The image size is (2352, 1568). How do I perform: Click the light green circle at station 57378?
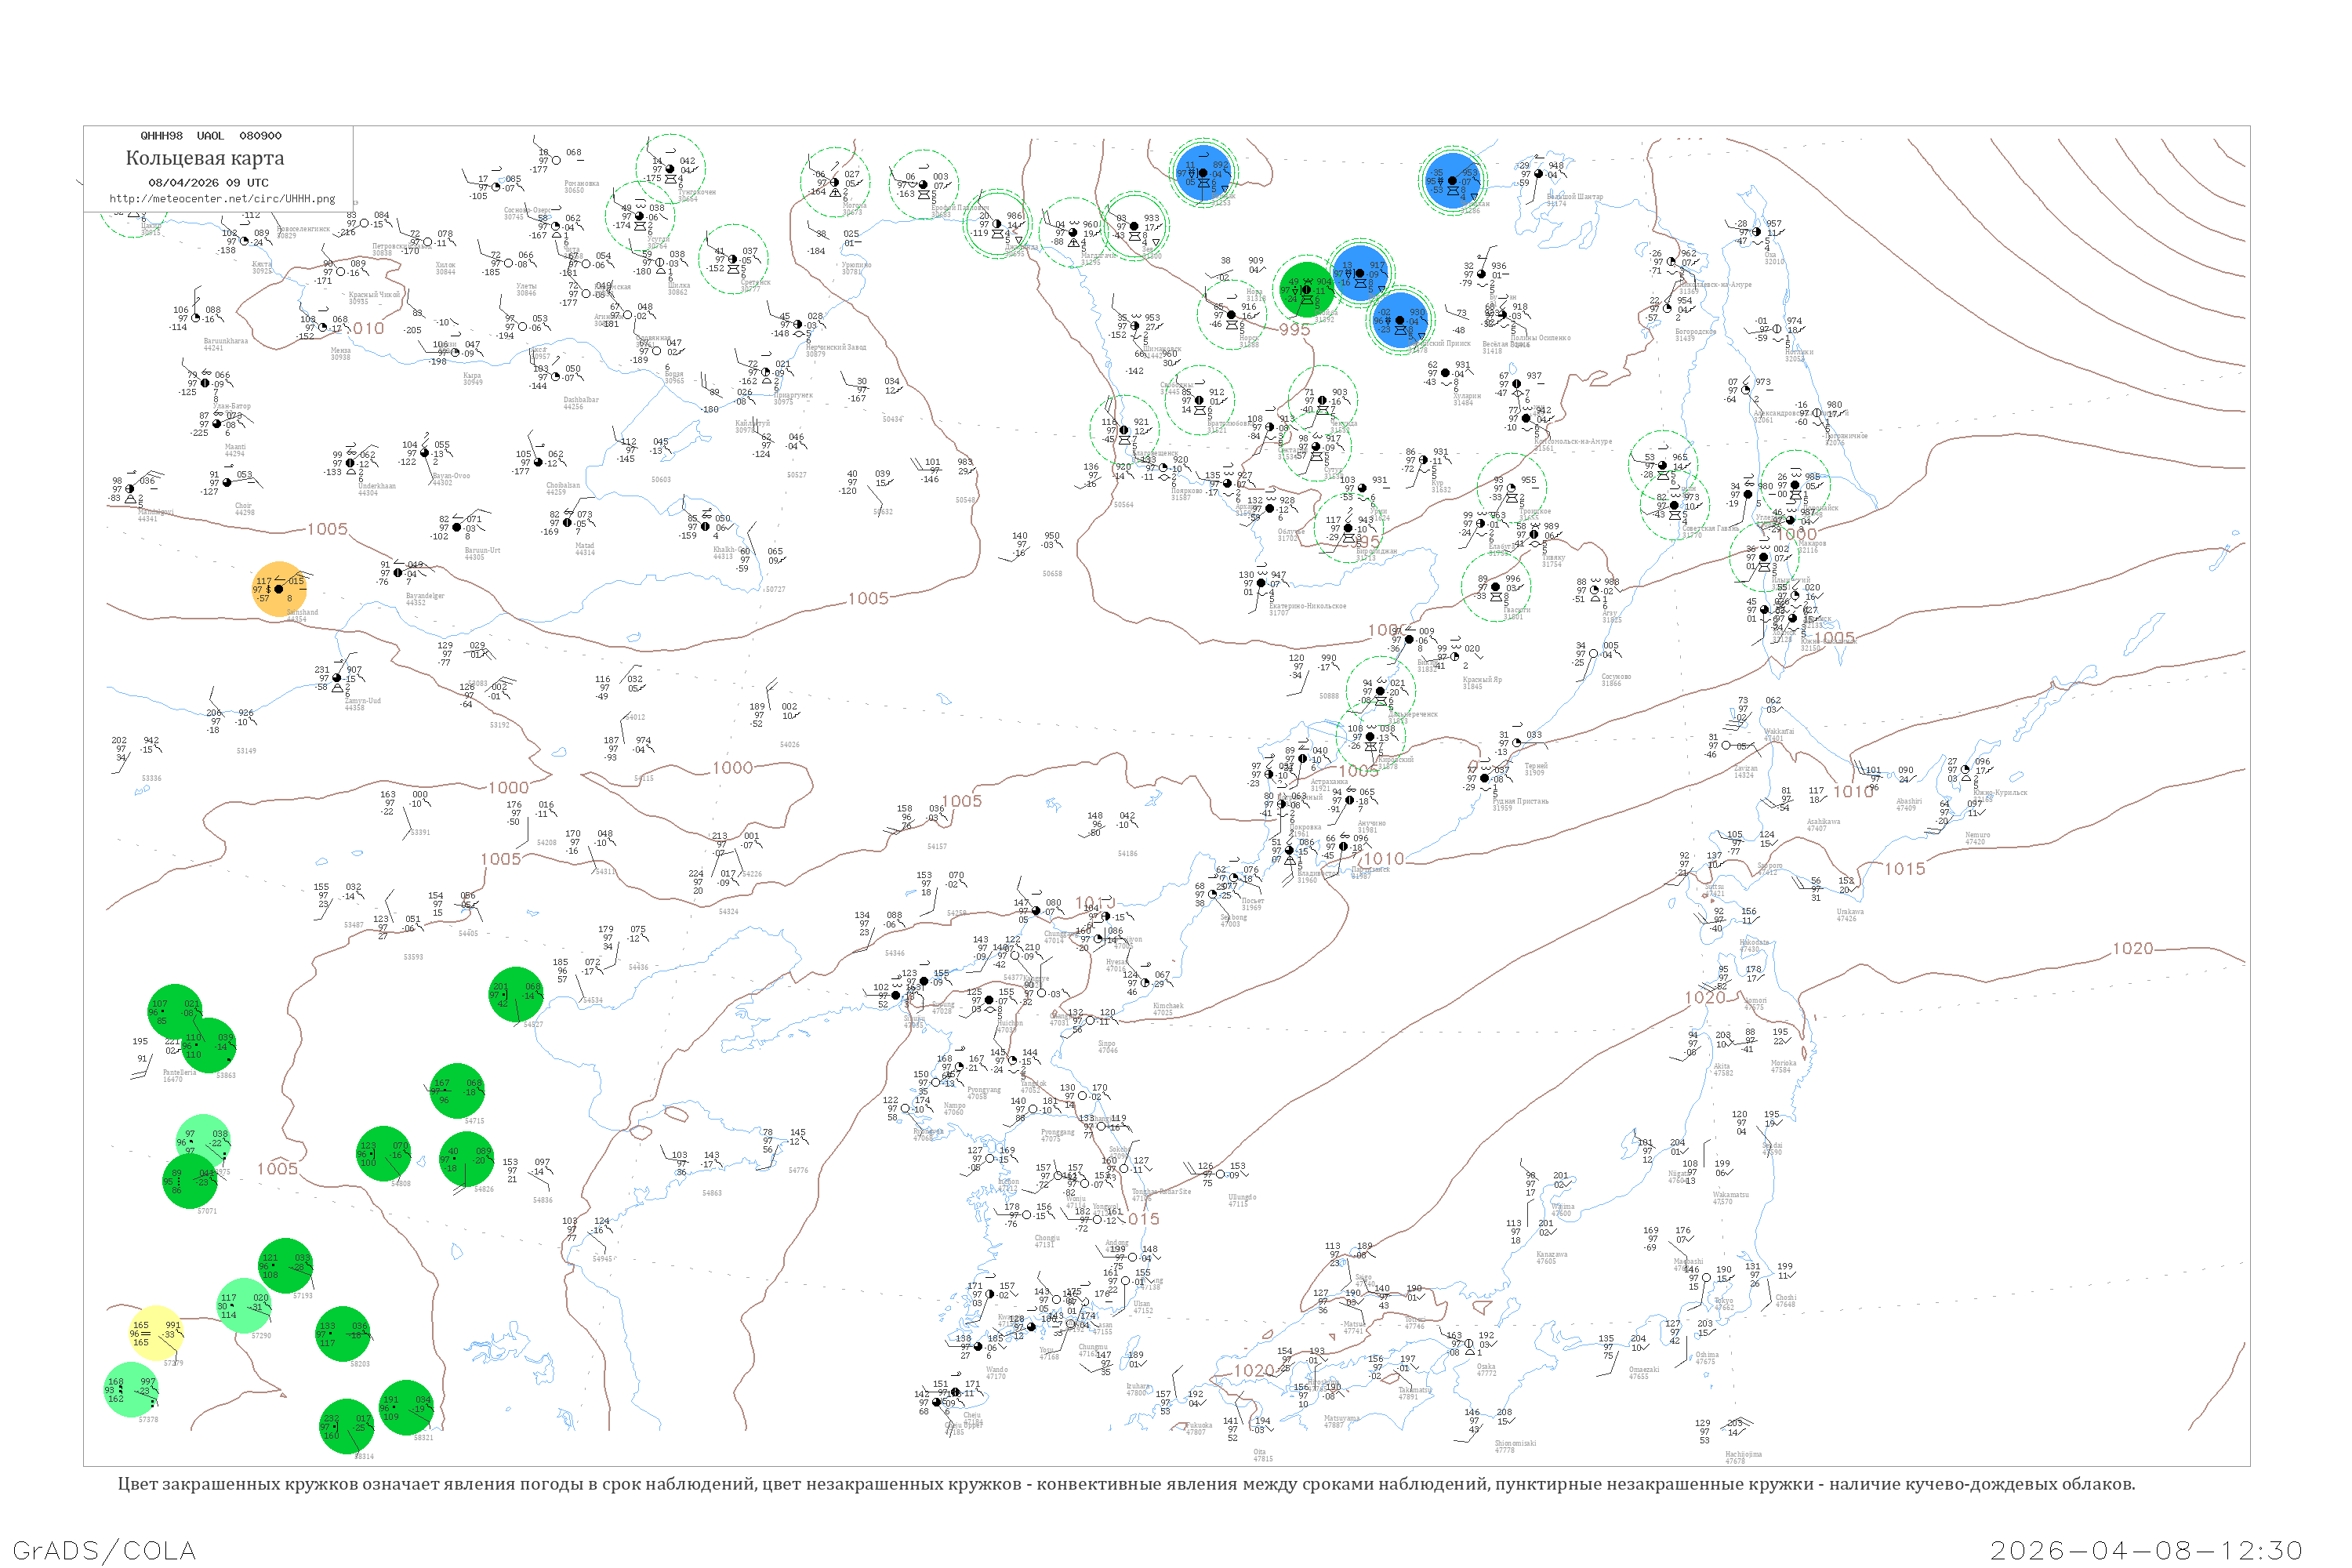click(131, 1390)
